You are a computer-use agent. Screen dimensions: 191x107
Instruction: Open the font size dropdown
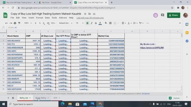80,23
